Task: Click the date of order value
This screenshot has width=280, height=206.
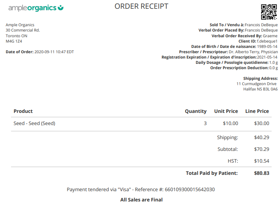Action: [x=54, y=52]
